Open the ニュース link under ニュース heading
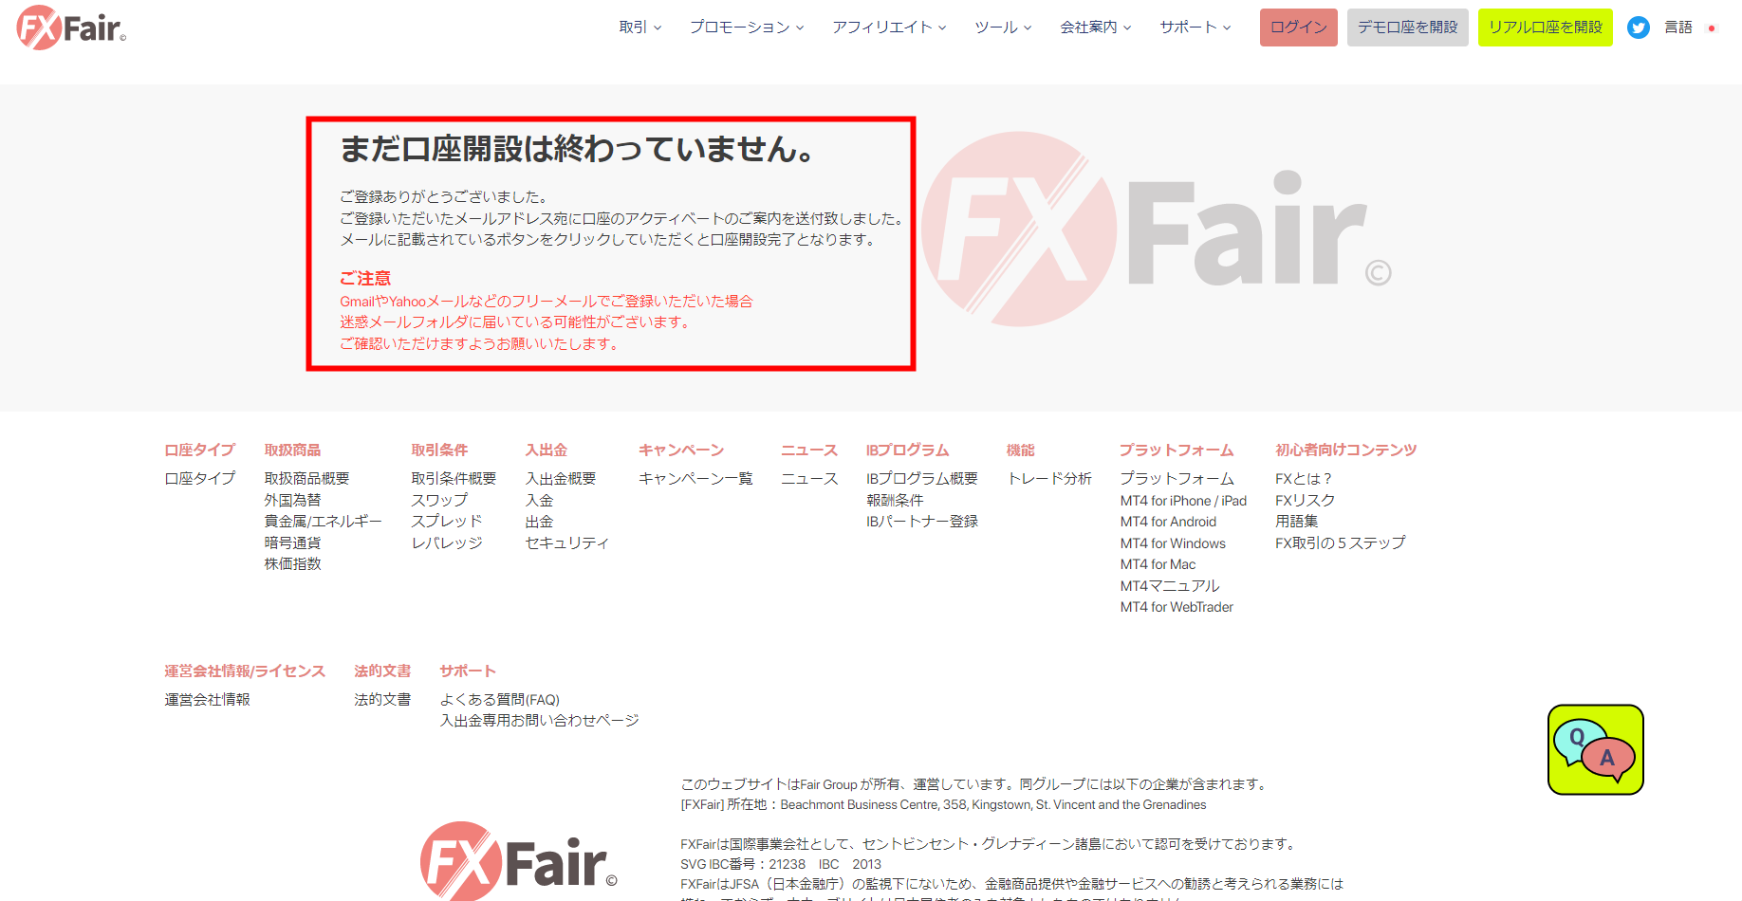This screenshot has width=1742, height=901. point(809,479)
